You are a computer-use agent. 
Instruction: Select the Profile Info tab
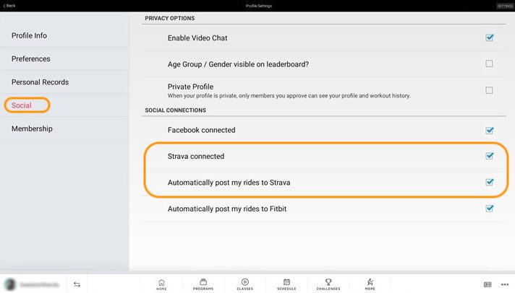point(29,35)
